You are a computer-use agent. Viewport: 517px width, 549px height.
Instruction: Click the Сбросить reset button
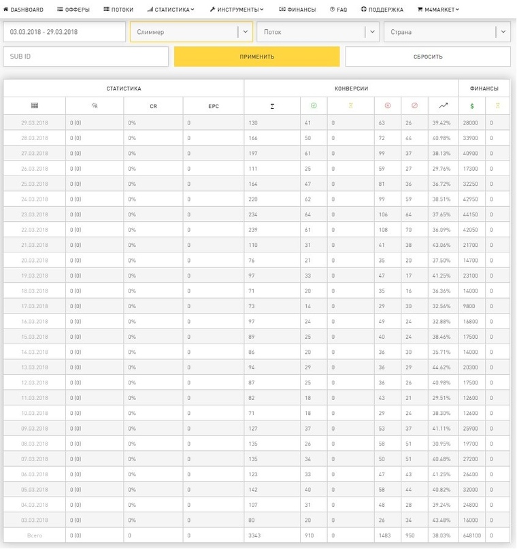click(428, 56)
